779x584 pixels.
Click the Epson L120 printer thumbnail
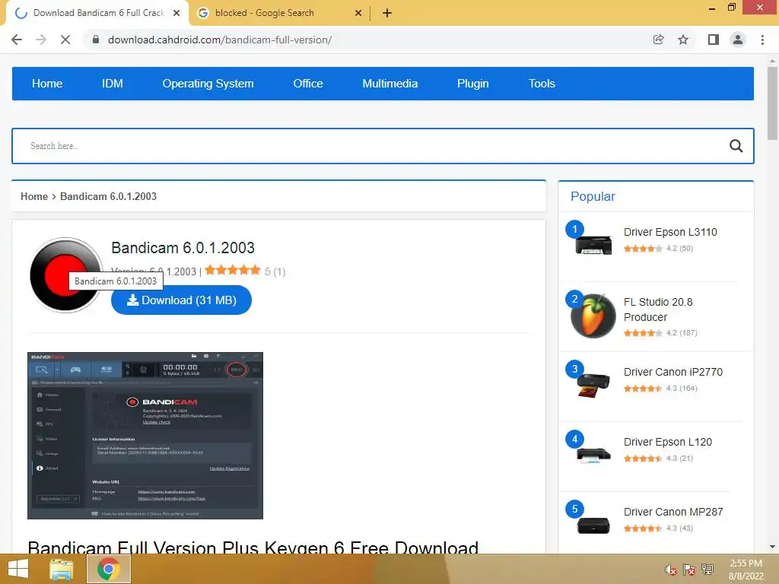593,455
